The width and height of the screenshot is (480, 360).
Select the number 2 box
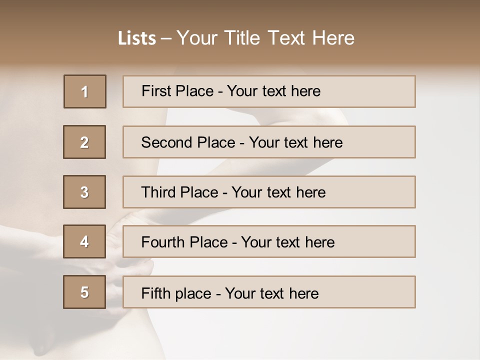[x=84, y=142]
